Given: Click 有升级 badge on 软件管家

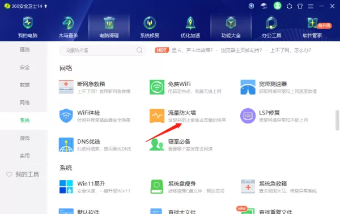Looking at the screenshot, I should 324,25.
